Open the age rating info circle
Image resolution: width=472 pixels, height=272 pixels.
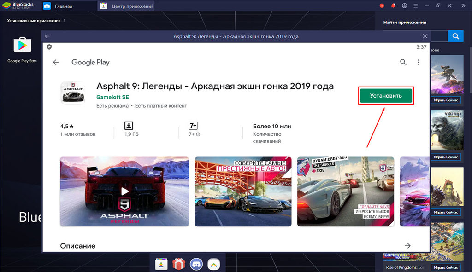click(x=198, y=134)
